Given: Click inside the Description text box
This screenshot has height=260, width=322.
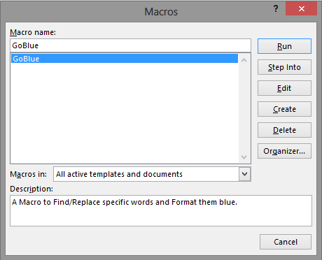Looking at the screenshot, I should 161,210.
